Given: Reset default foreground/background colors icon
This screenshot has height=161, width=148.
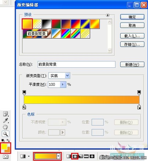Looking at the screenshot, I should 3,140.
